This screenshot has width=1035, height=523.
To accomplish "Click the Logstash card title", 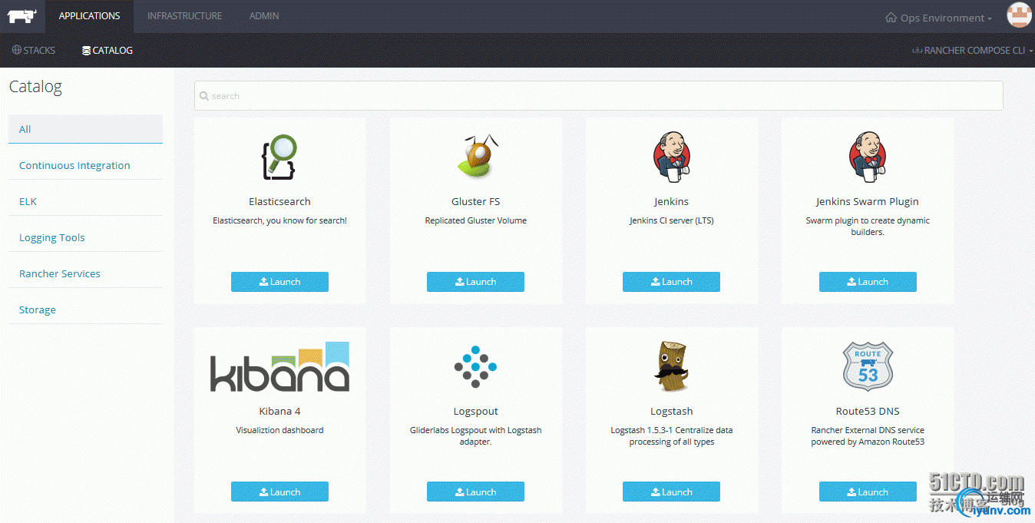I will pos(671,412).
